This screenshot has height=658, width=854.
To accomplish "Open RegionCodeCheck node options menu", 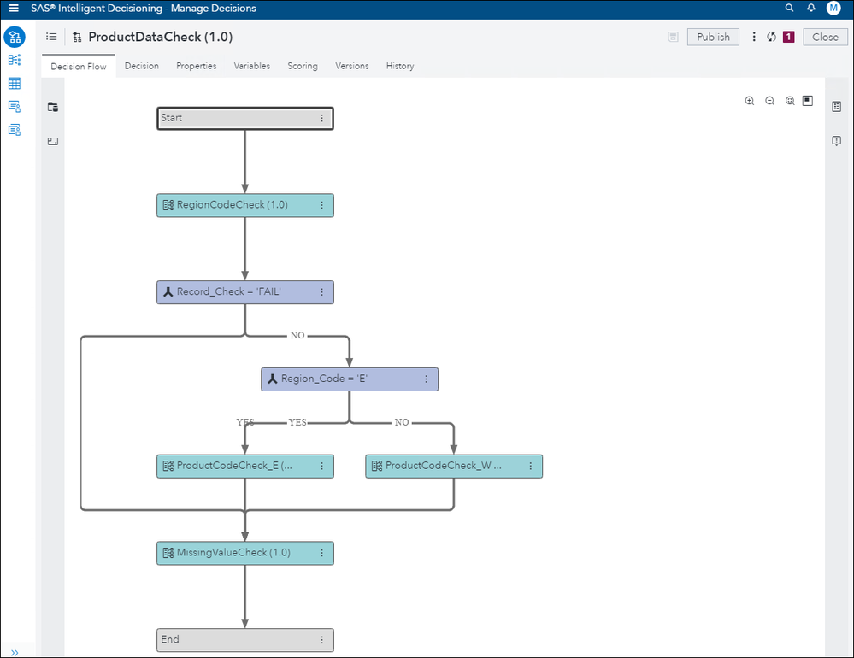I will click(322, 205).
